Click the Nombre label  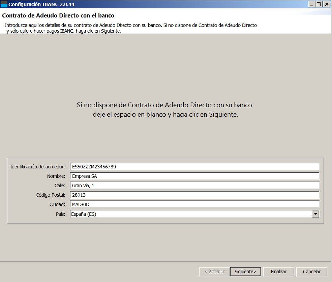[x=56, y=176]
